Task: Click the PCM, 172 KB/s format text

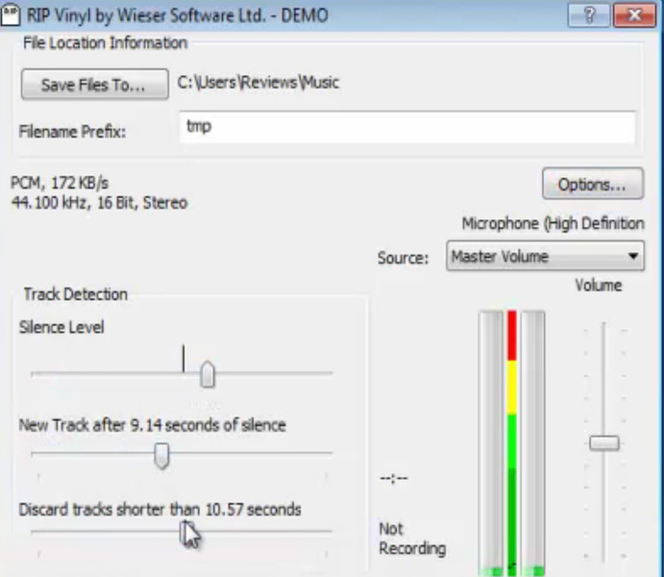Action: click(60, 183)
